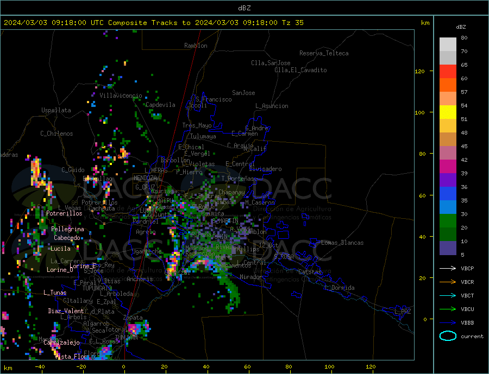The height and width of the screenshot is (374, 489).
Task: Pick the magenta 39-42 dBZ swatch
Action: [x=448, y=167]
